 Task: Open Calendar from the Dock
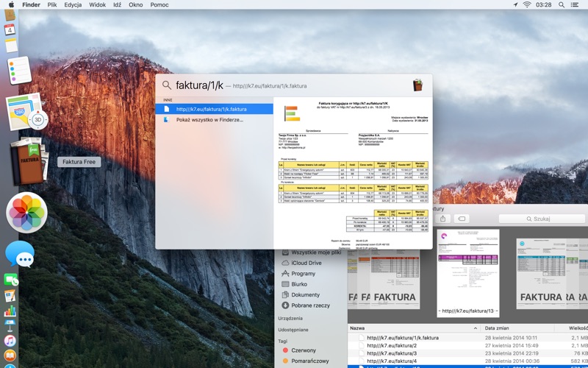coord(10,29)
